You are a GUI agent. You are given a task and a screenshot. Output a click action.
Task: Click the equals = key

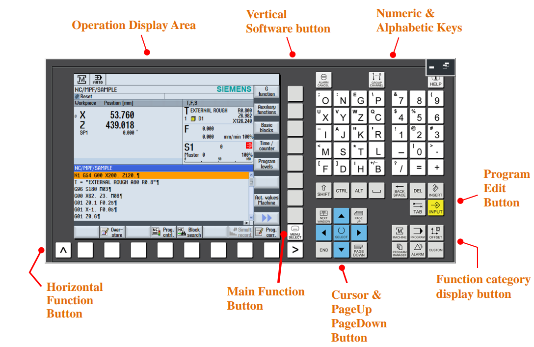coord(418,167)
